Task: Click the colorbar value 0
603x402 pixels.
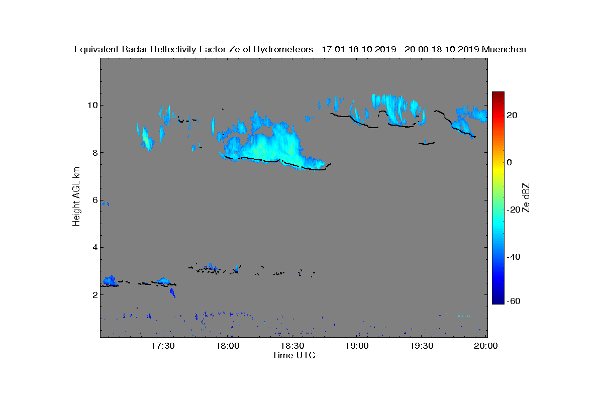Action: click(x=510, y=162)
